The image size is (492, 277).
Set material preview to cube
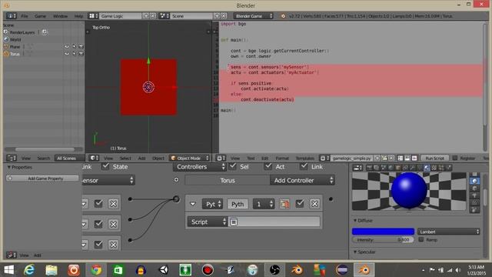click(x=475, y=188)
